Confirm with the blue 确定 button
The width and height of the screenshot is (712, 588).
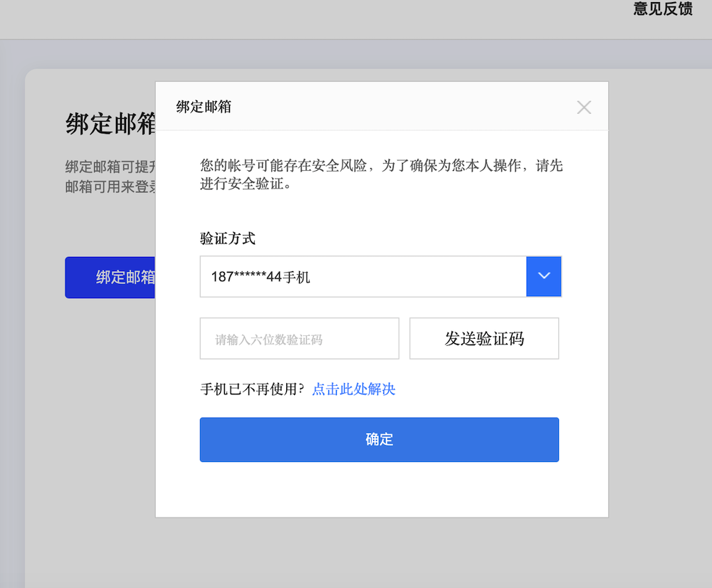tap(379, 439)
